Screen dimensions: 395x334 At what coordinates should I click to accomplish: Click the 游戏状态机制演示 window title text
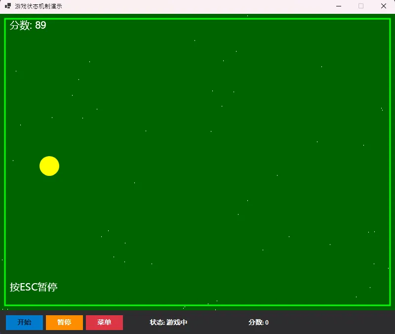pyautogui.click(x=39, y=6)
